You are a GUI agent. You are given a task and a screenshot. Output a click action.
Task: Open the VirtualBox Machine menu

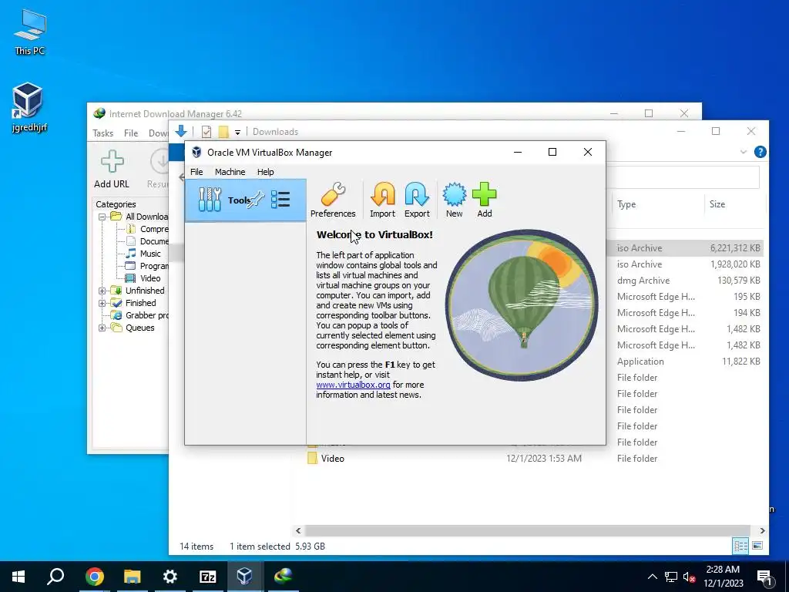click(230, 172)
